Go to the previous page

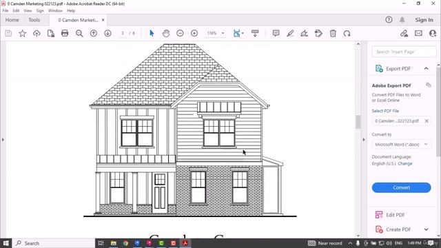coord(94,33)
